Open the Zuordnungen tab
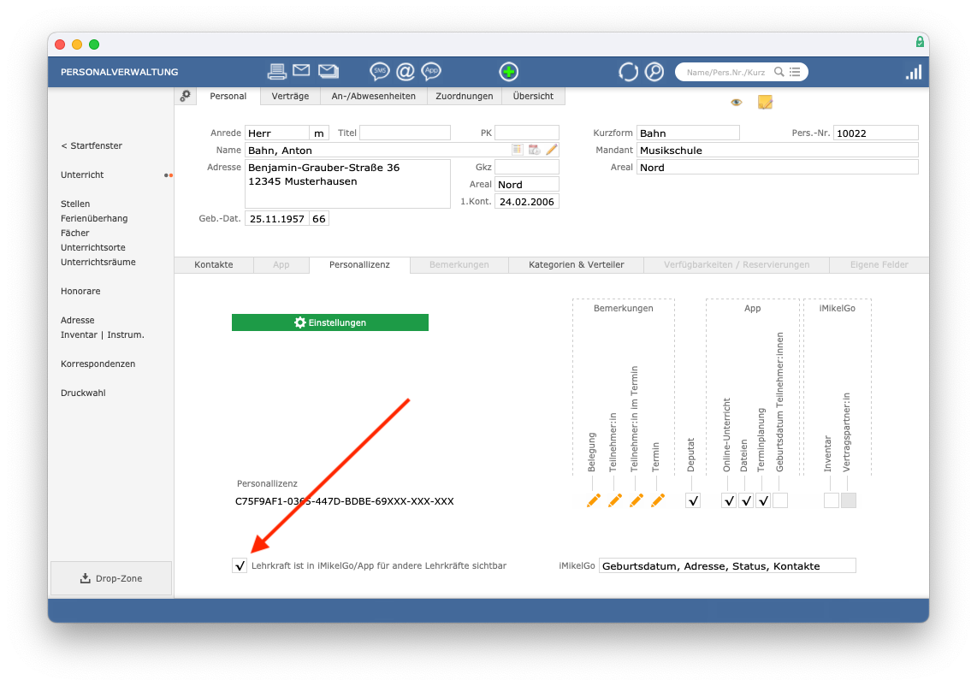 point(465,96)
